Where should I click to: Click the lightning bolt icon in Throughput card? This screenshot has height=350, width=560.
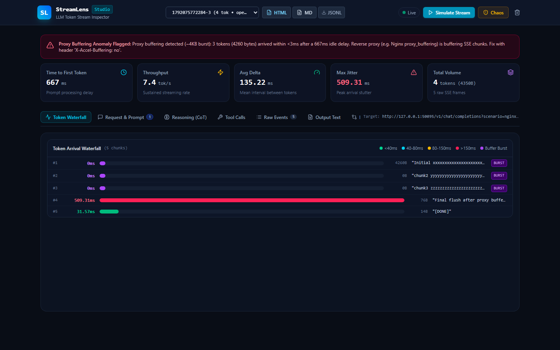tap(220, 72)
